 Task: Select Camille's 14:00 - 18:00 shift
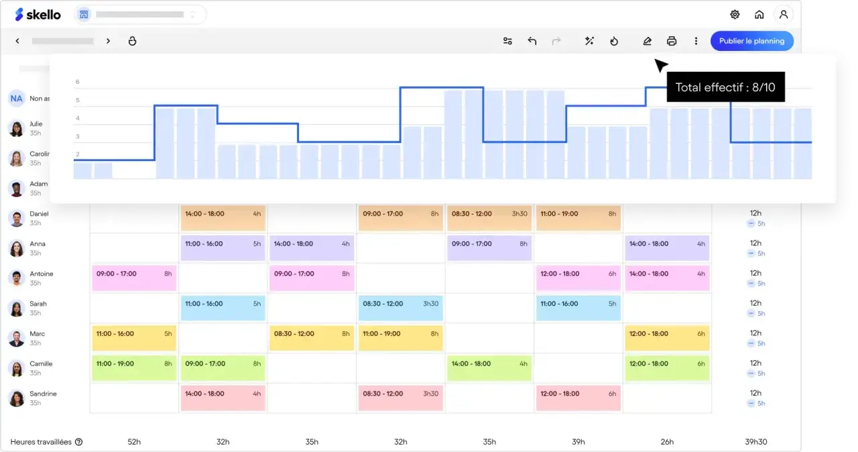coord(489,368)
